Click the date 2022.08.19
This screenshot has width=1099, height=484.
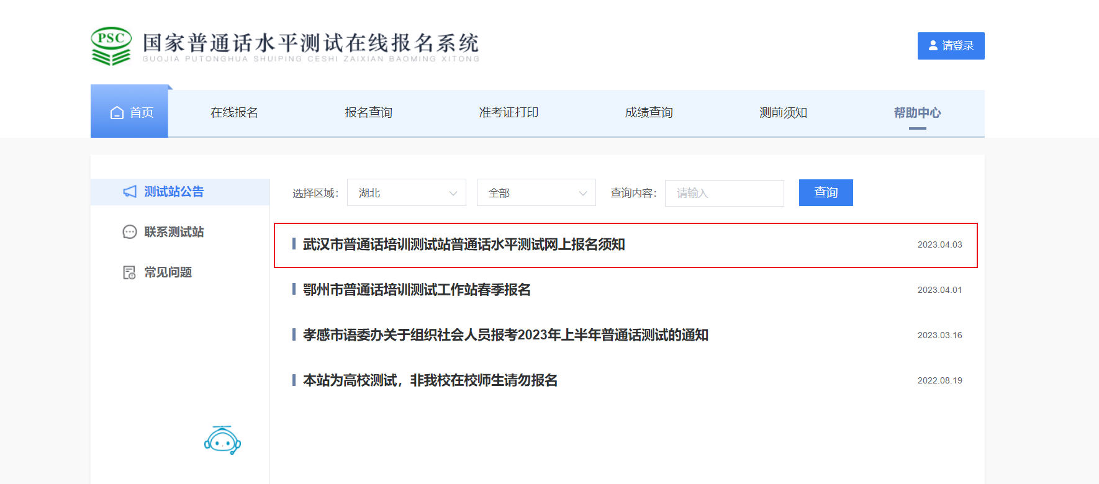point(940,380)
